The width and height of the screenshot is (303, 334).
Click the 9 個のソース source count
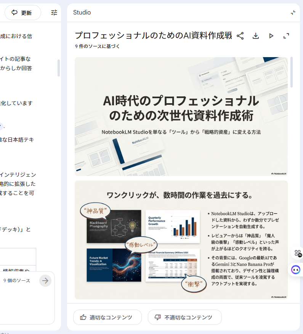click(17, 281)
